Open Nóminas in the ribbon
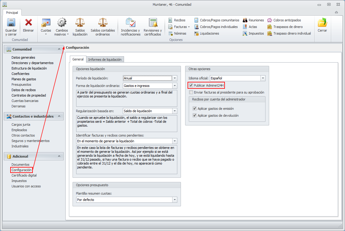 (177, 33)
